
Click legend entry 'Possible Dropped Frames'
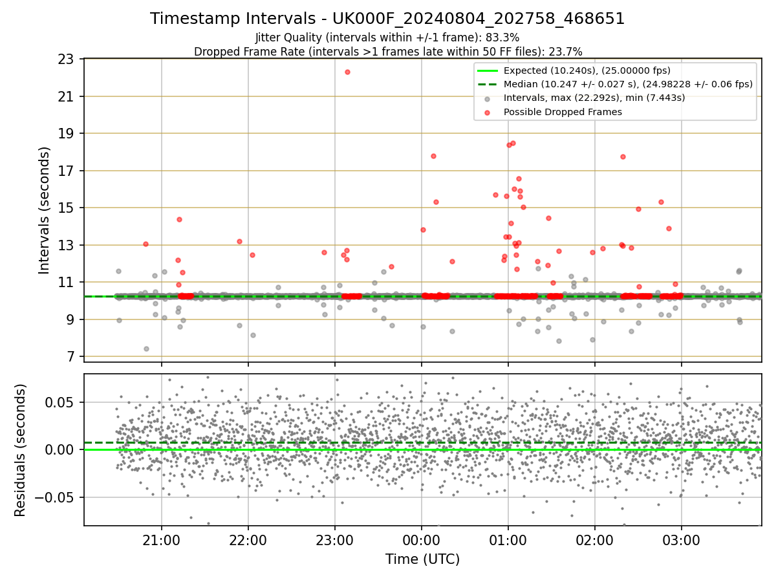coord(563,112)
